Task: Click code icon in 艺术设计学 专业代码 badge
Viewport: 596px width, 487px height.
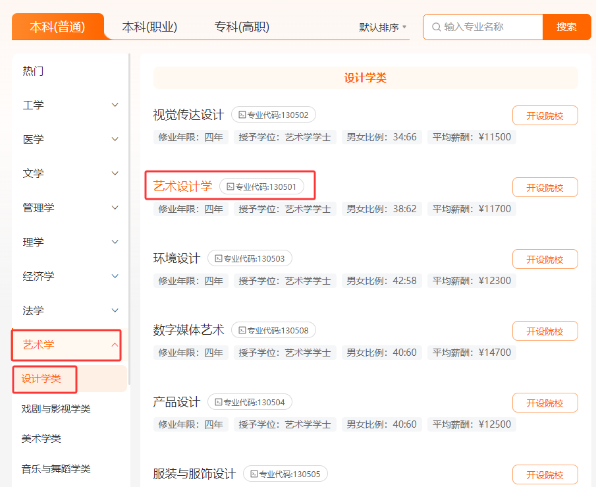Action: 230,186
